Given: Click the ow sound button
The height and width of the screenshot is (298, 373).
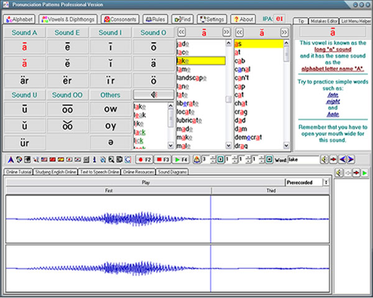Looking at the screenshot, I should click(111, 109).
